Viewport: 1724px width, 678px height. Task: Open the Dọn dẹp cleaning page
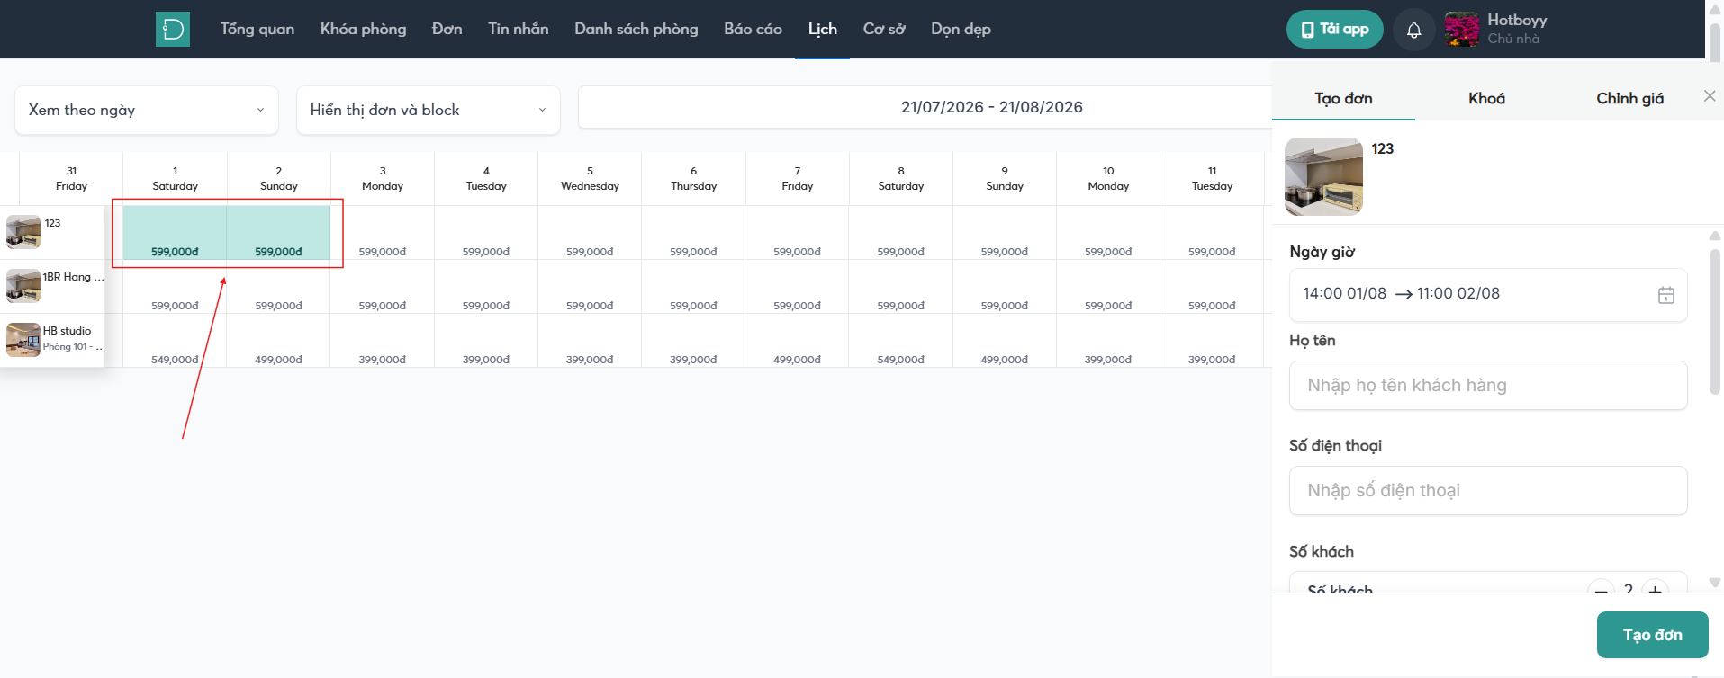tap(961, 29)
